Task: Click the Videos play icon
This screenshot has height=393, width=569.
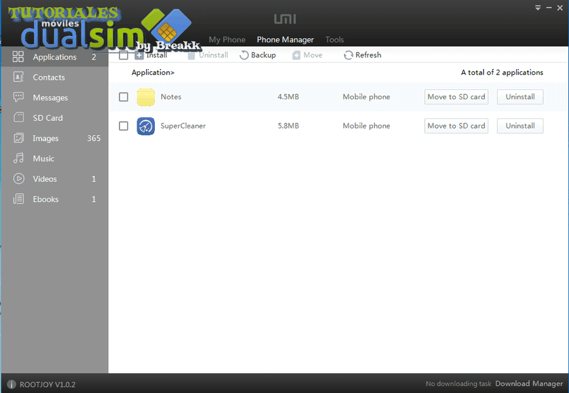Action: (x=18, y=178)
